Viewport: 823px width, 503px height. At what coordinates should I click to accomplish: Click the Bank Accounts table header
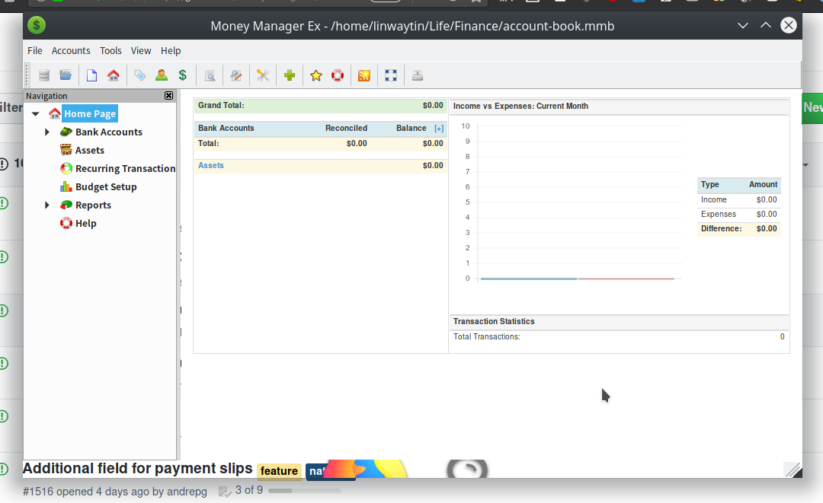coord(226,128)
